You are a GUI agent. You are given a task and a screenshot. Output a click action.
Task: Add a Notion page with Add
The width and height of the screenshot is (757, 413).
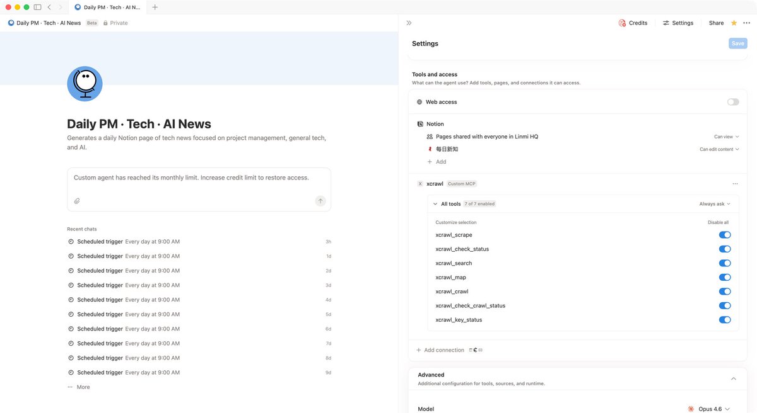(437, 162)
